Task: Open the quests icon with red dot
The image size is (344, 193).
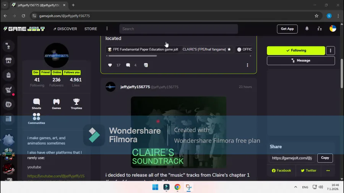Action: click(x=8, y=90)
